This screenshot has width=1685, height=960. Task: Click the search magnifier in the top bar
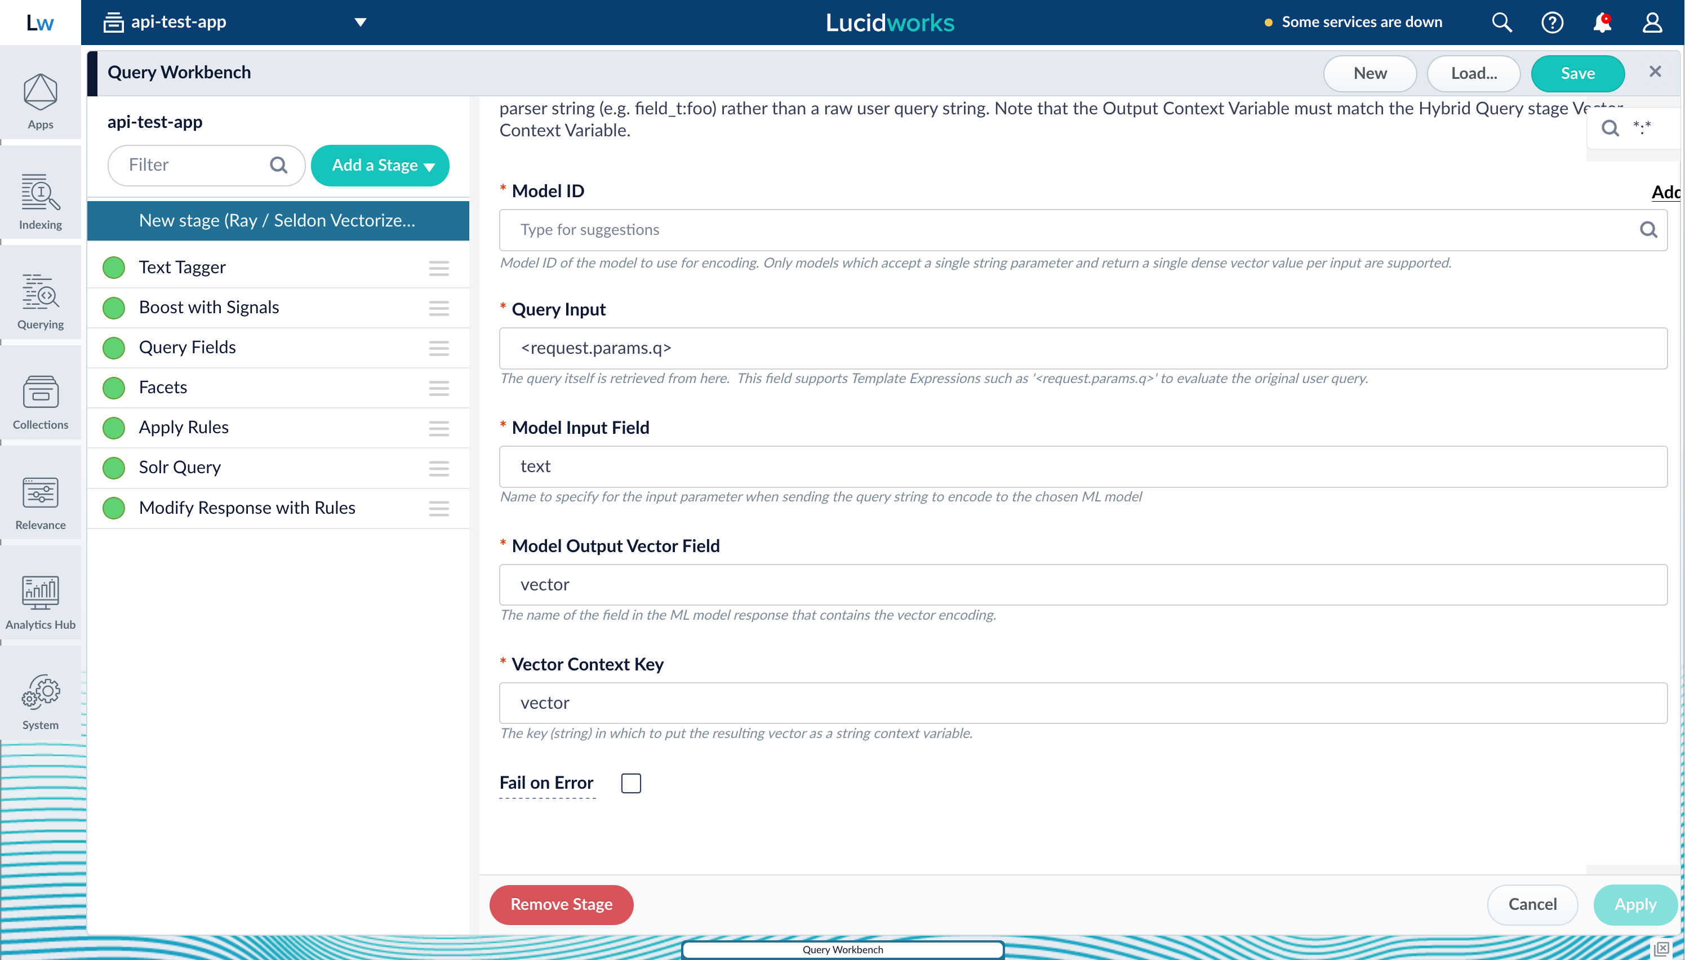click(1501, 23)
